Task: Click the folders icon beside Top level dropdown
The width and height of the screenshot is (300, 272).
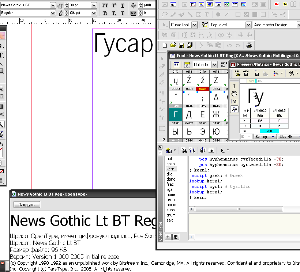Action: (205, 24)
